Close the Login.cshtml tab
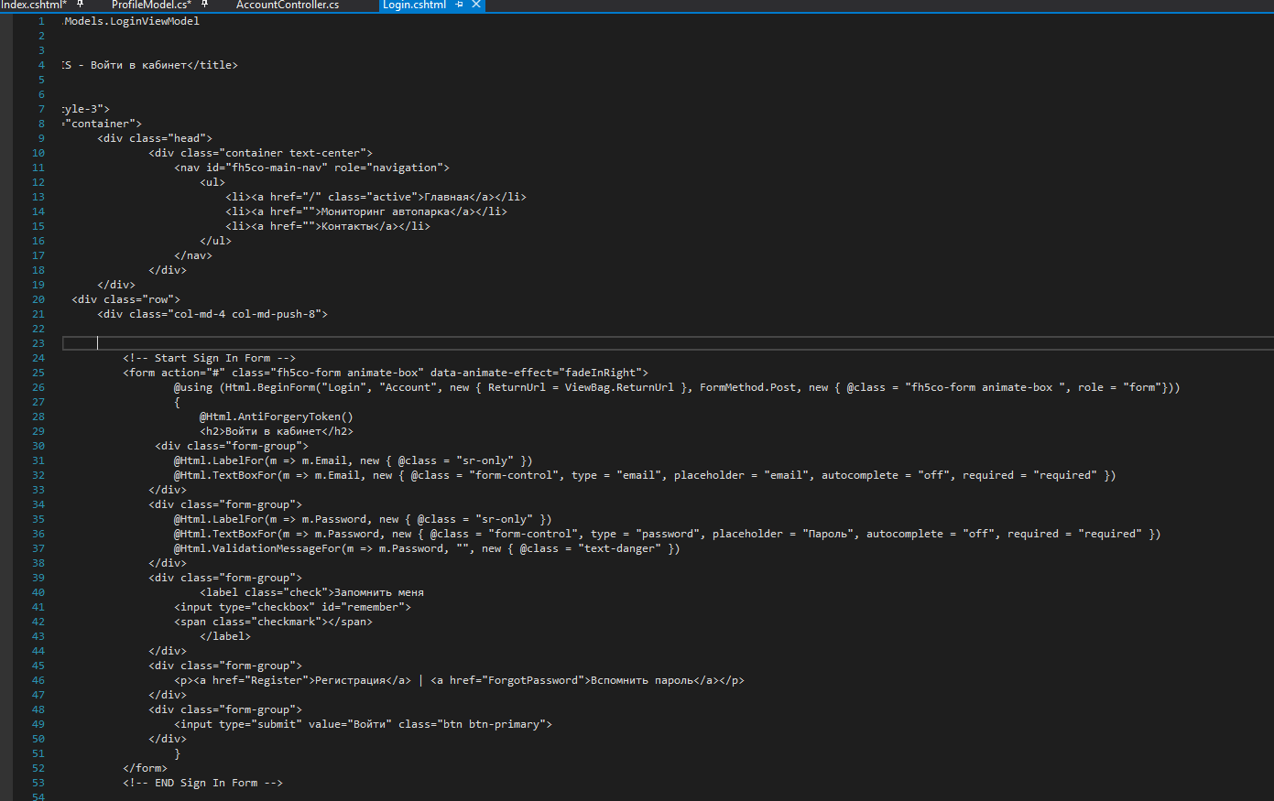Viewport: 1274px width, 801px height. pos(476,5)
